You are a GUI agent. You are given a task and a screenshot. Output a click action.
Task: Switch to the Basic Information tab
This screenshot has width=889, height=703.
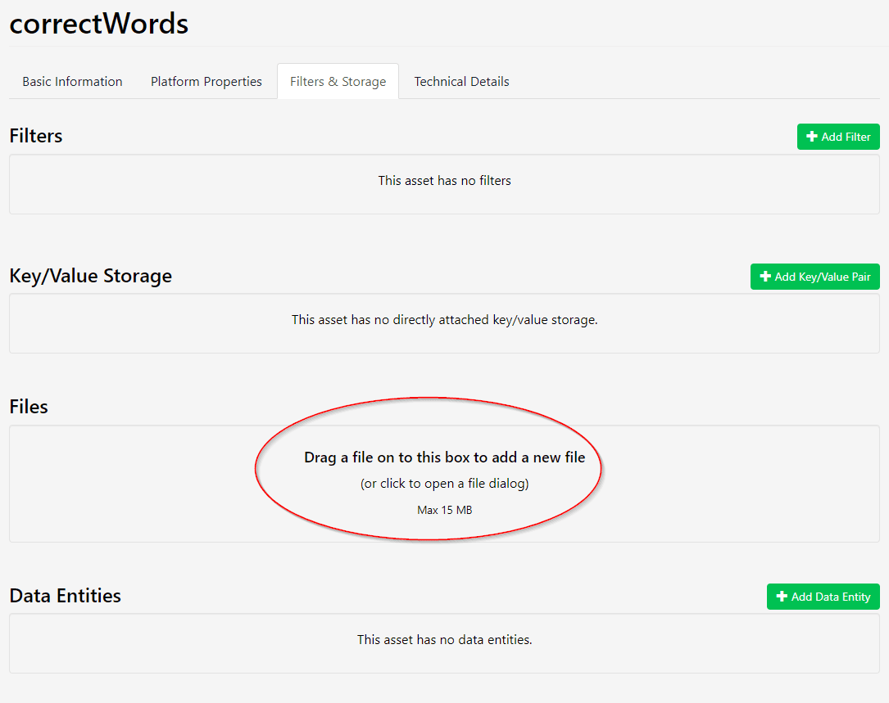(72, 82)
